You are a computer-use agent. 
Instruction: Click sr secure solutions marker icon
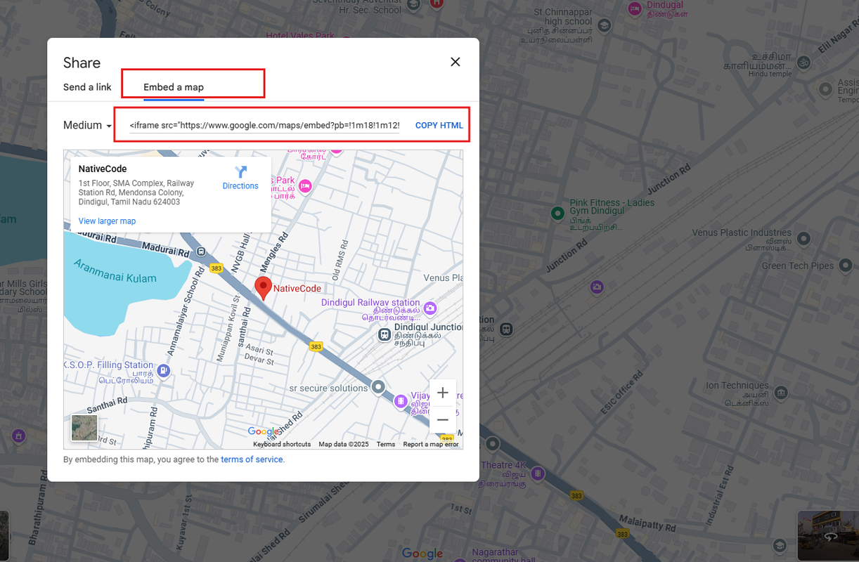click(378, 387)
